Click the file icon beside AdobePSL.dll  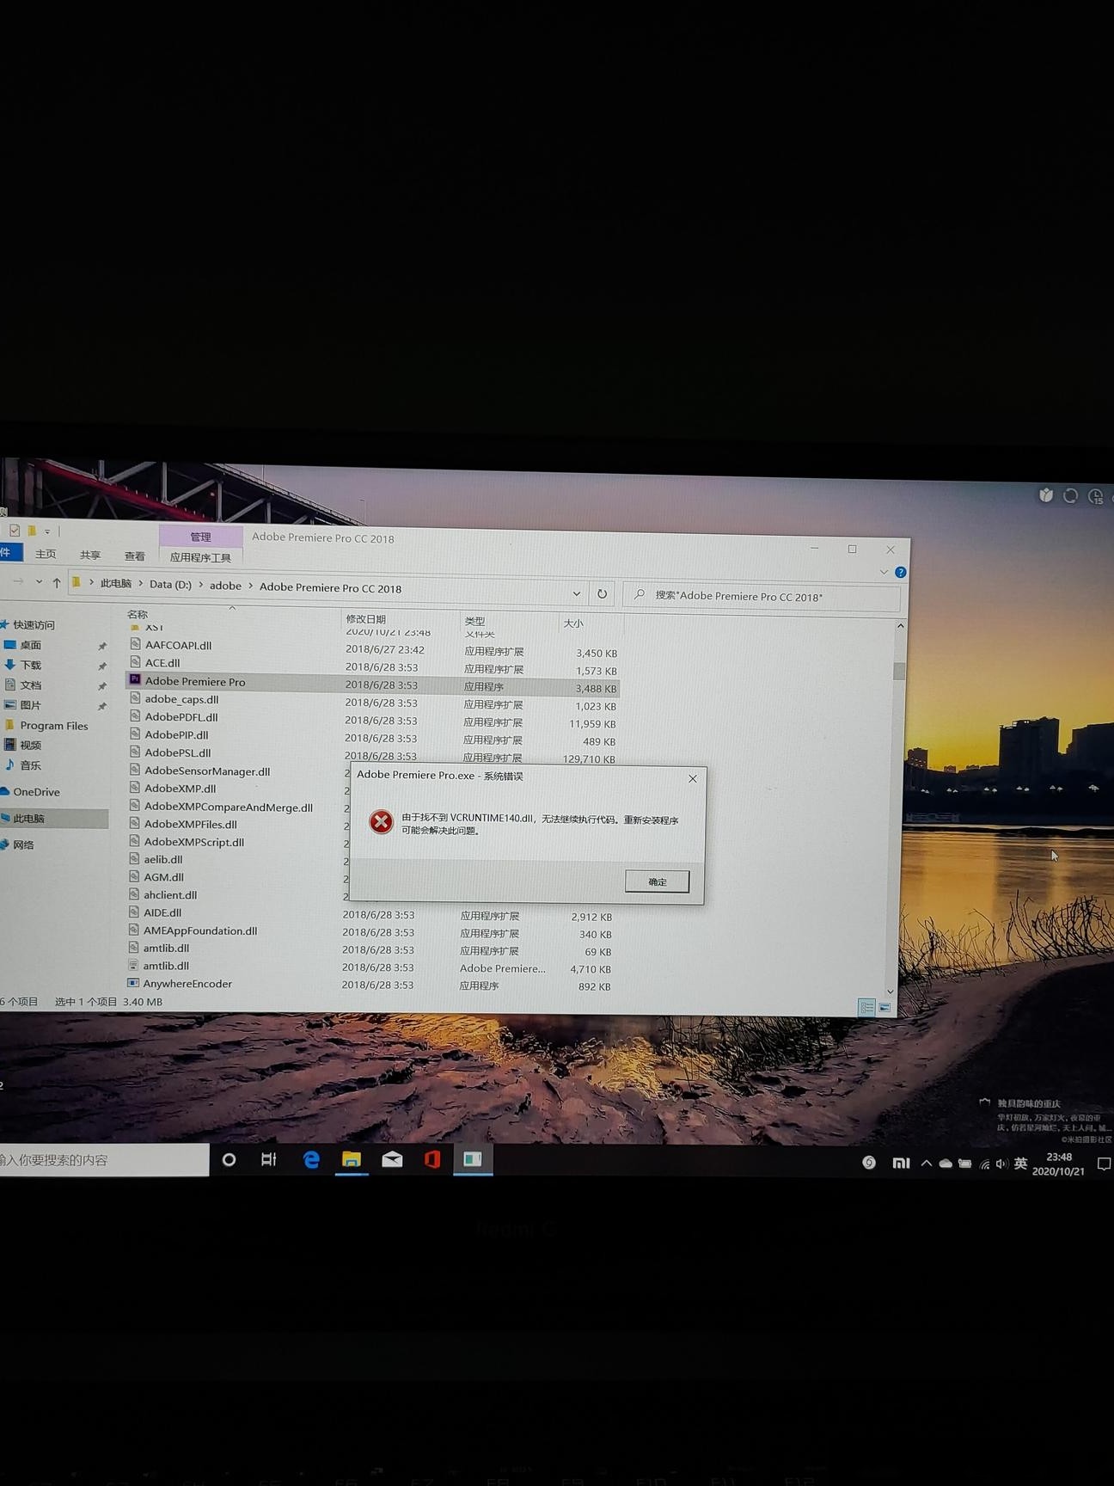135,751
